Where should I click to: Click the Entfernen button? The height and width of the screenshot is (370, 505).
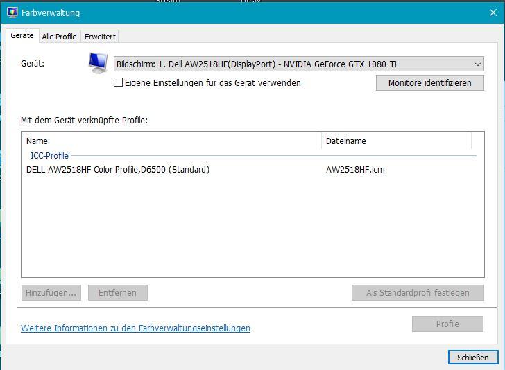[117, 293]
